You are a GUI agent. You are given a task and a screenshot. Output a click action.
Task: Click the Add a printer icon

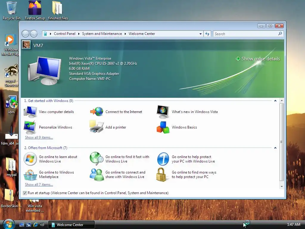coord(97,127)
